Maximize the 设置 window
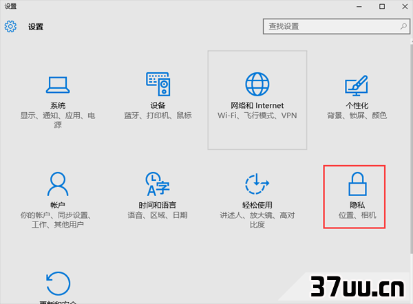 click(382, 7)
